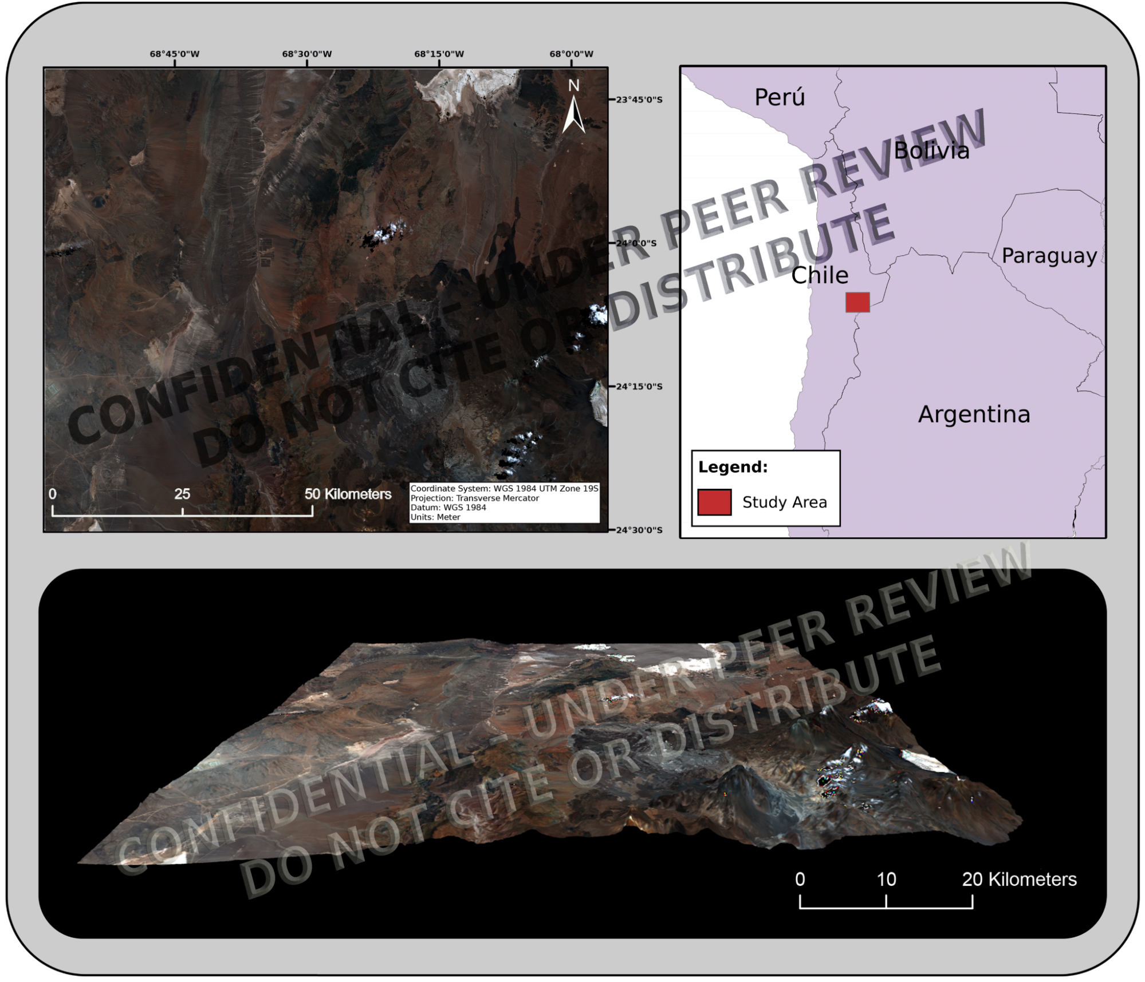Viewport: 1145px width, 982px height.
Task: Click the Argentina country label
Action: click(x=974, y=414)
